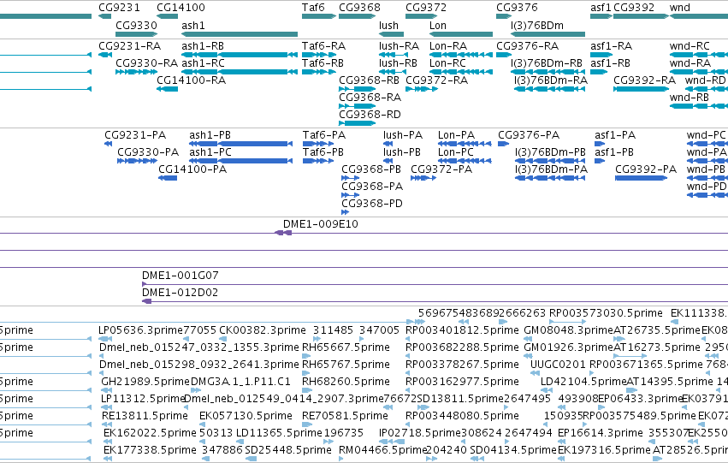
Task: Click transcript CG9392-RA
Action: [644, 80]
